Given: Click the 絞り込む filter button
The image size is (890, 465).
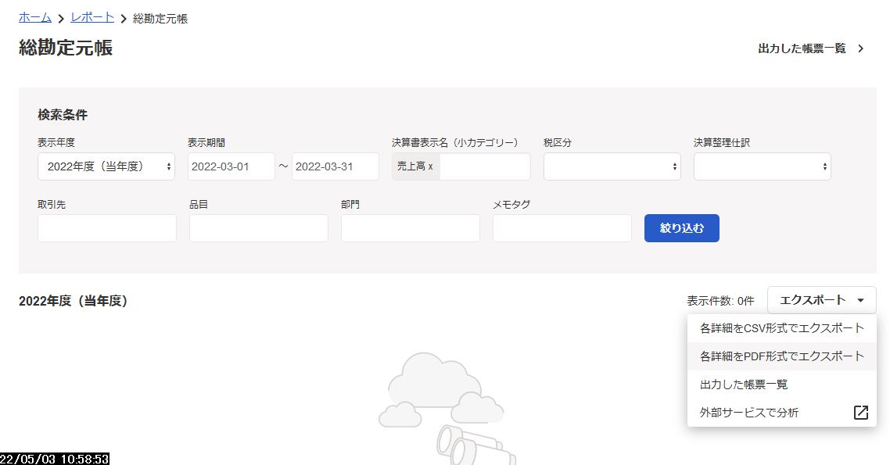Looking at the screenshot, I should [682, 228].
